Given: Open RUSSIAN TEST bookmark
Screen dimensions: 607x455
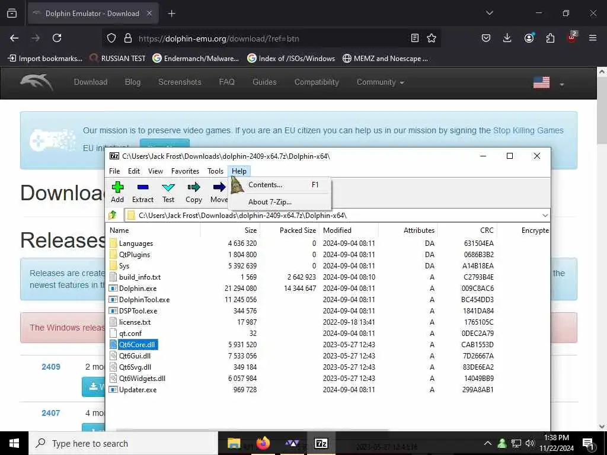Looking at the screenshot, I should [x=118, y=59].
